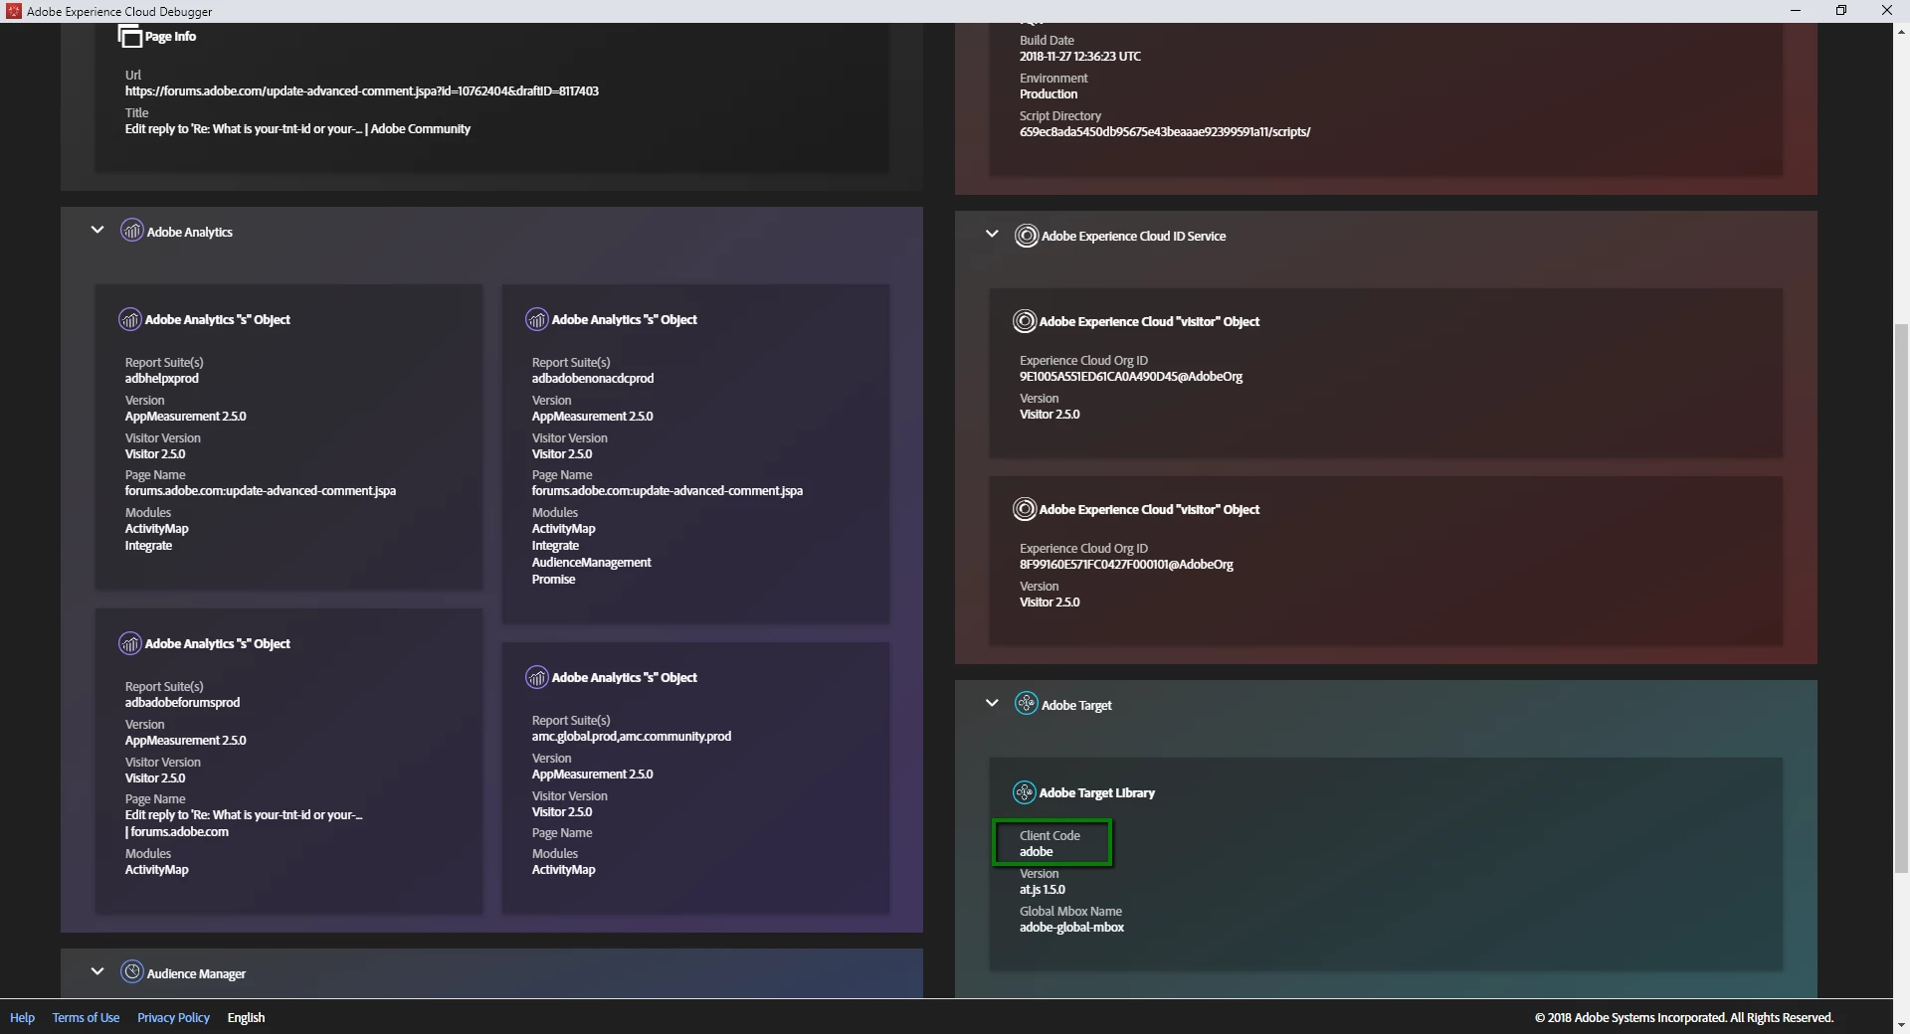The image size is (1910, 1034).
Task: Click the adbhelpxprod card Analytics icon
Action: coord(130,319)
